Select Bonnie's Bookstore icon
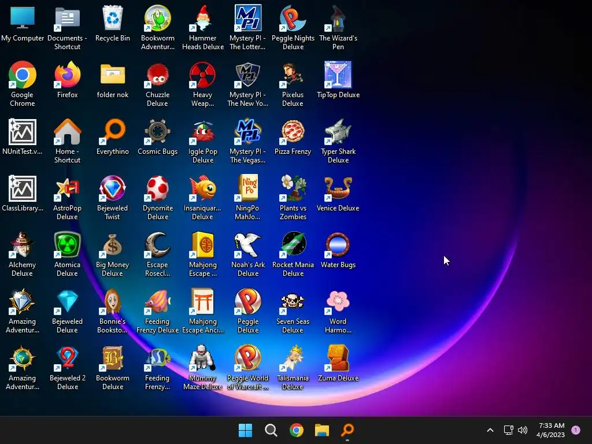The height and width of the screenshot is (444, 592). point(113,301)
